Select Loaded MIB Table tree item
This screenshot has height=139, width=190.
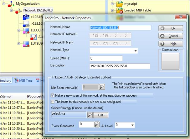(x=137, y=10)
